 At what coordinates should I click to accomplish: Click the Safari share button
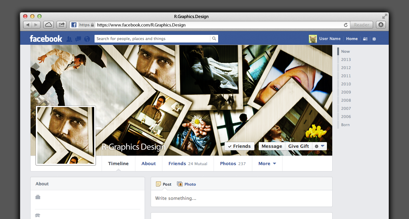click(61, 25)
